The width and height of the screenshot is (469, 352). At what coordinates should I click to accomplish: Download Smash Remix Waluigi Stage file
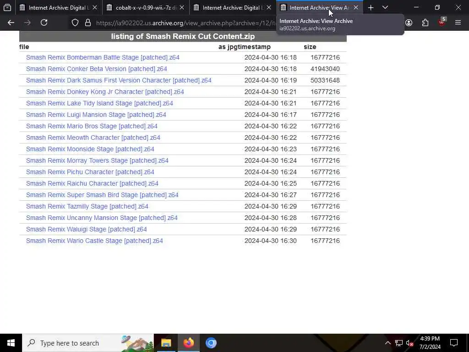pos(86,229)
